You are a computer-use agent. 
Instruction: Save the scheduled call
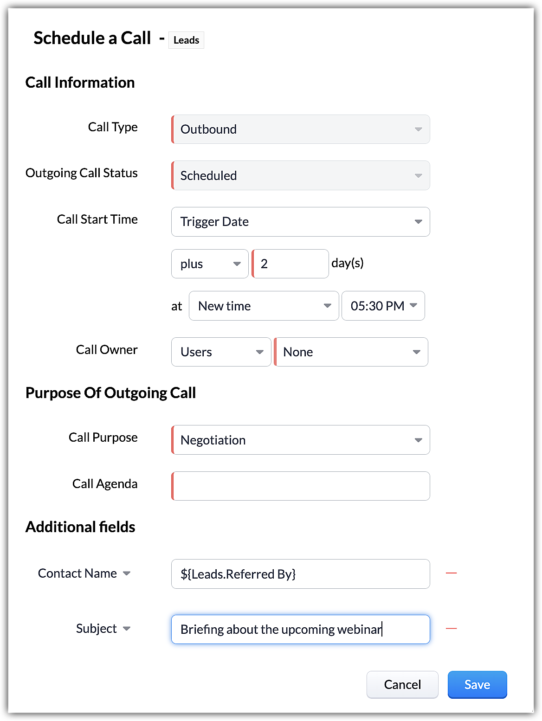[477, 684]
